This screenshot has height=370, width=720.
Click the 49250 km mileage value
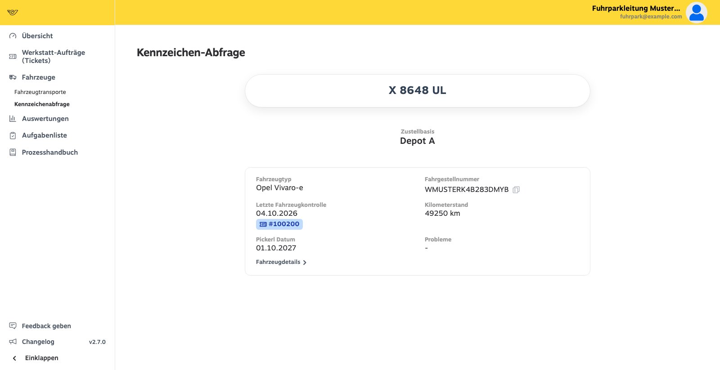tap(442, 214)
